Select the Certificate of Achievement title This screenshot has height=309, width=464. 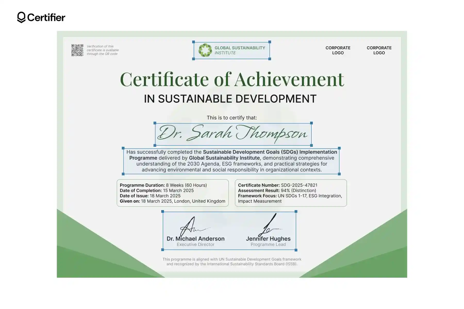[232, 79]
